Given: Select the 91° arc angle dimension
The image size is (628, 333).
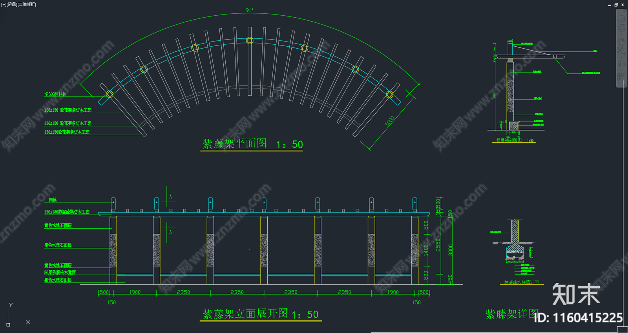Looking at the screenshot, I should [x=249, y=10].
